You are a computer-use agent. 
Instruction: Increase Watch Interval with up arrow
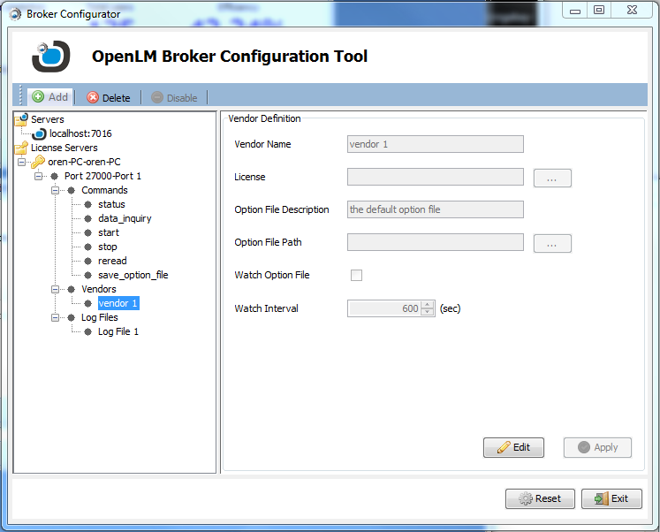click(x=428, y=305)
